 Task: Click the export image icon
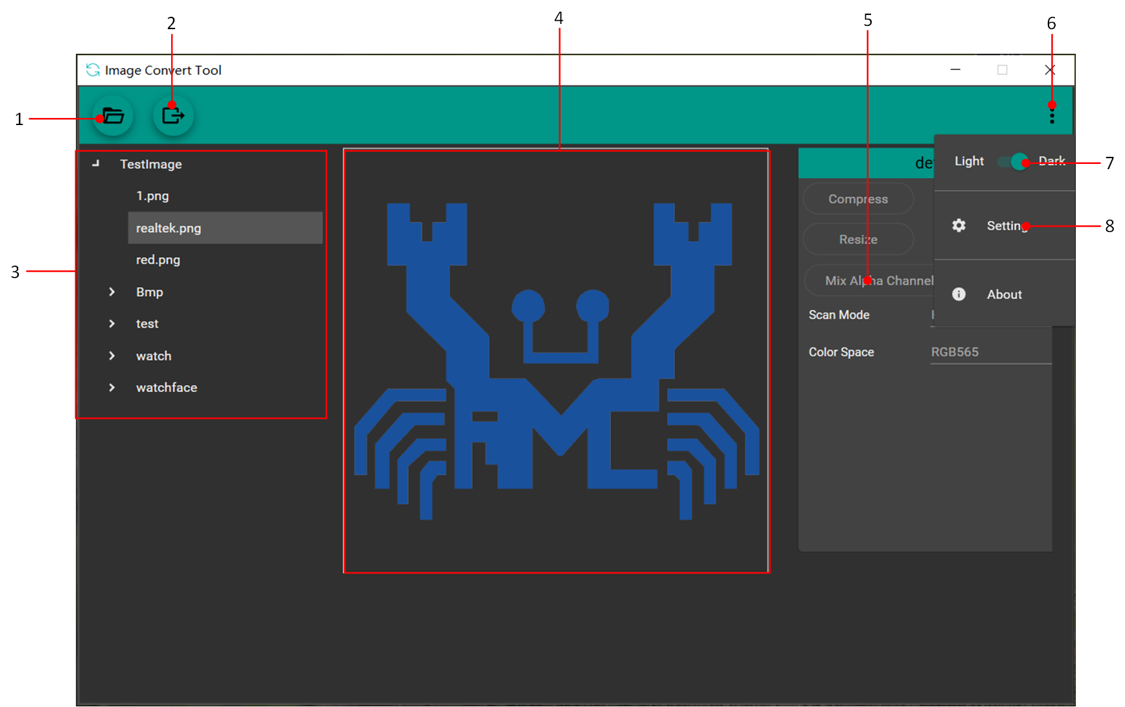click(173, 116)
